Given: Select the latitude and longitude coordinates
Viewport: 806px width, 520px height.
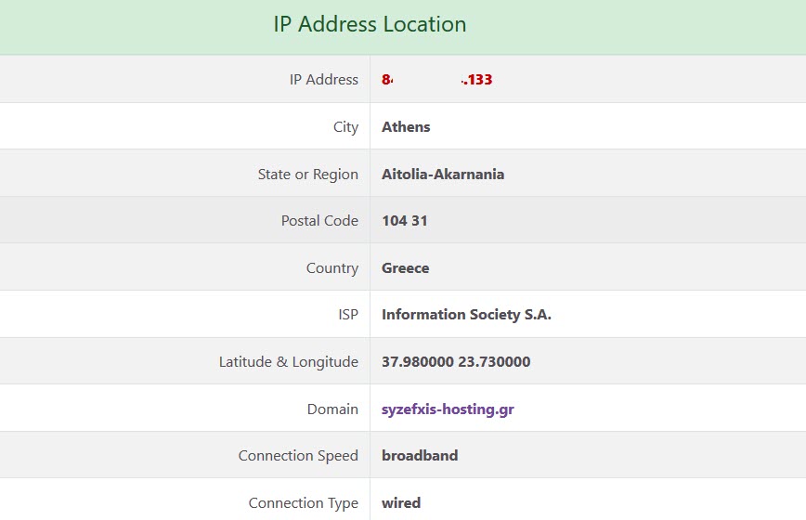Looking at the screenshot, I should pyautogui.click(x=456, y=362).
